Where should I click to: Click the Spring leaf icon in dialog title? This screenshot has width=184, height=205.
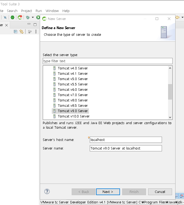(44, 19)
